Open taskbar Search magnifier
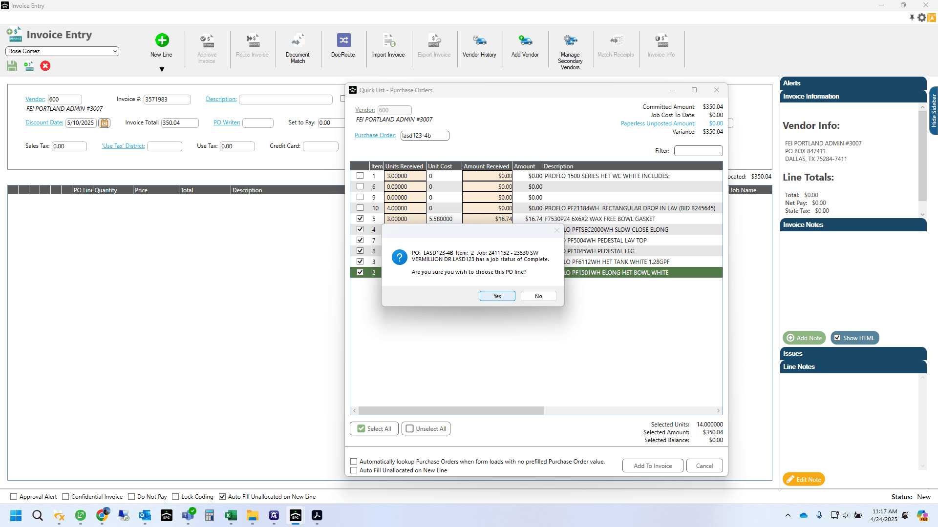 [x=37, y=515]
